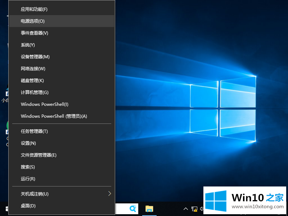Select 电源选项(O) menu entry
The width and height of the screenshot is (288, 216).
coord(62,21)
